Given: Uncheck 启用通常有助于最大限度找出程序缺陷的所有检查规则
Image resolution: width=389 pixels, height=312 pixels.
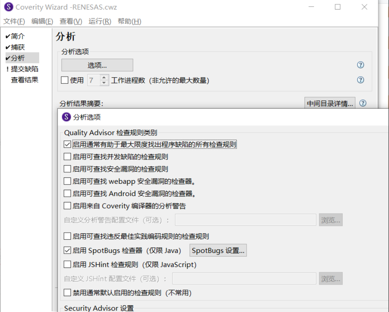Looking at the screenshot, I should 67,144.
